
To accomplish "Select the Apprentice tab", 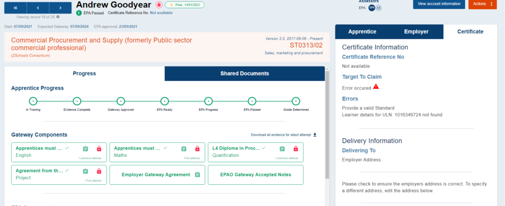I will point(362,32).
